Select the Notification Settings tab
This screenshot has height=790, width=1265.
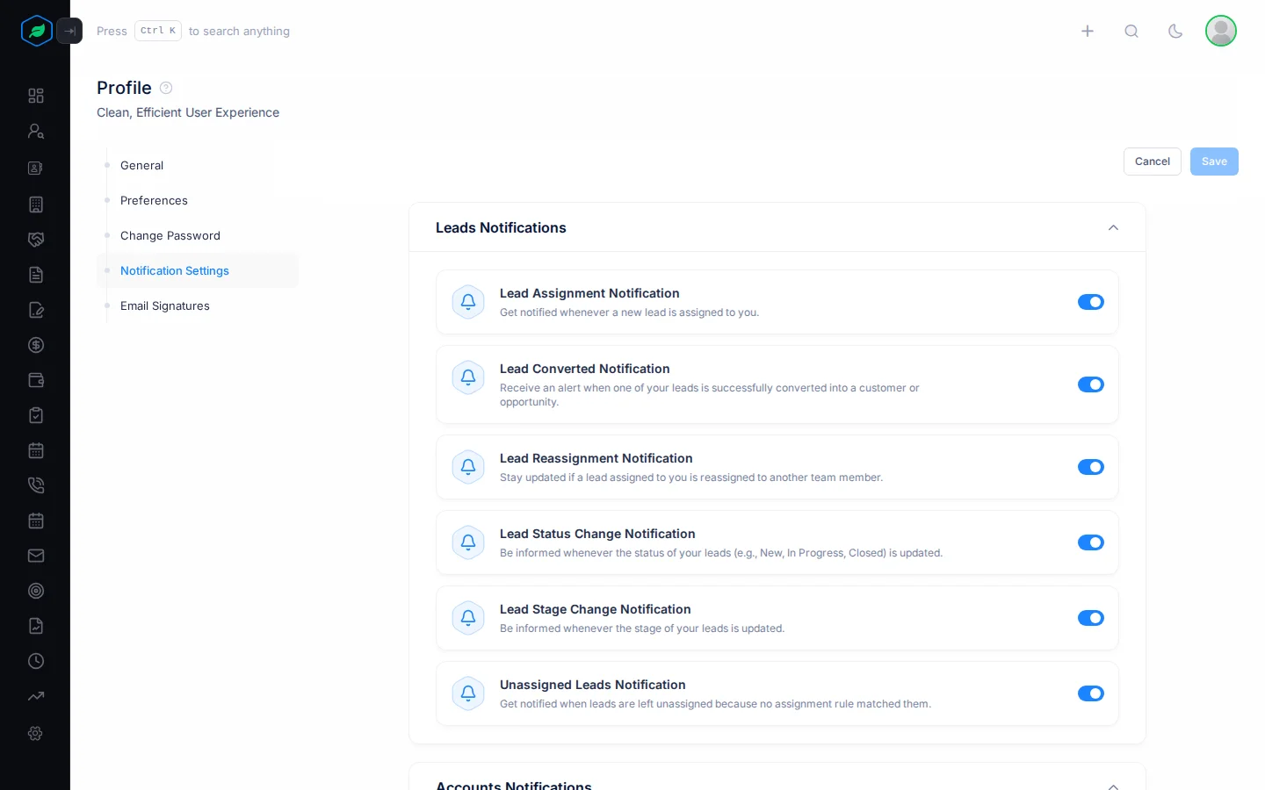[x=198, y=270]
